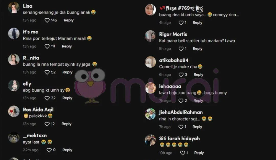Image resolution: width=276 pixels, height=160 pixels.
Task: Reply to elly's comment
Action: pos(67,98)
